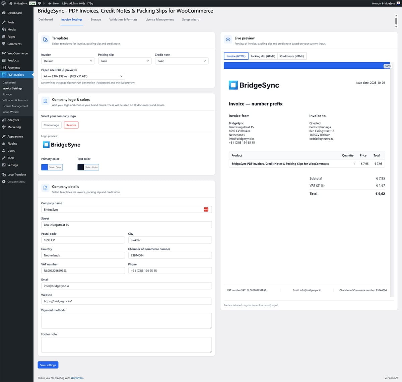Screen dimensions: 402x382
Task: Click the Website field
Action: (x=126, y=301)
